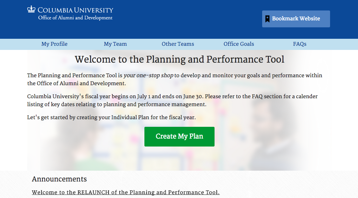Open the RELAUNCH announcement link
This screenshot has height=198, width=358.
[126, 192]
